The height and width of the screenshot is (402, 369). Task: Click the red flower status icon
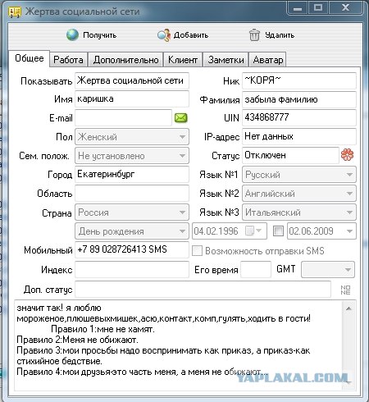[x=347, y=155]
